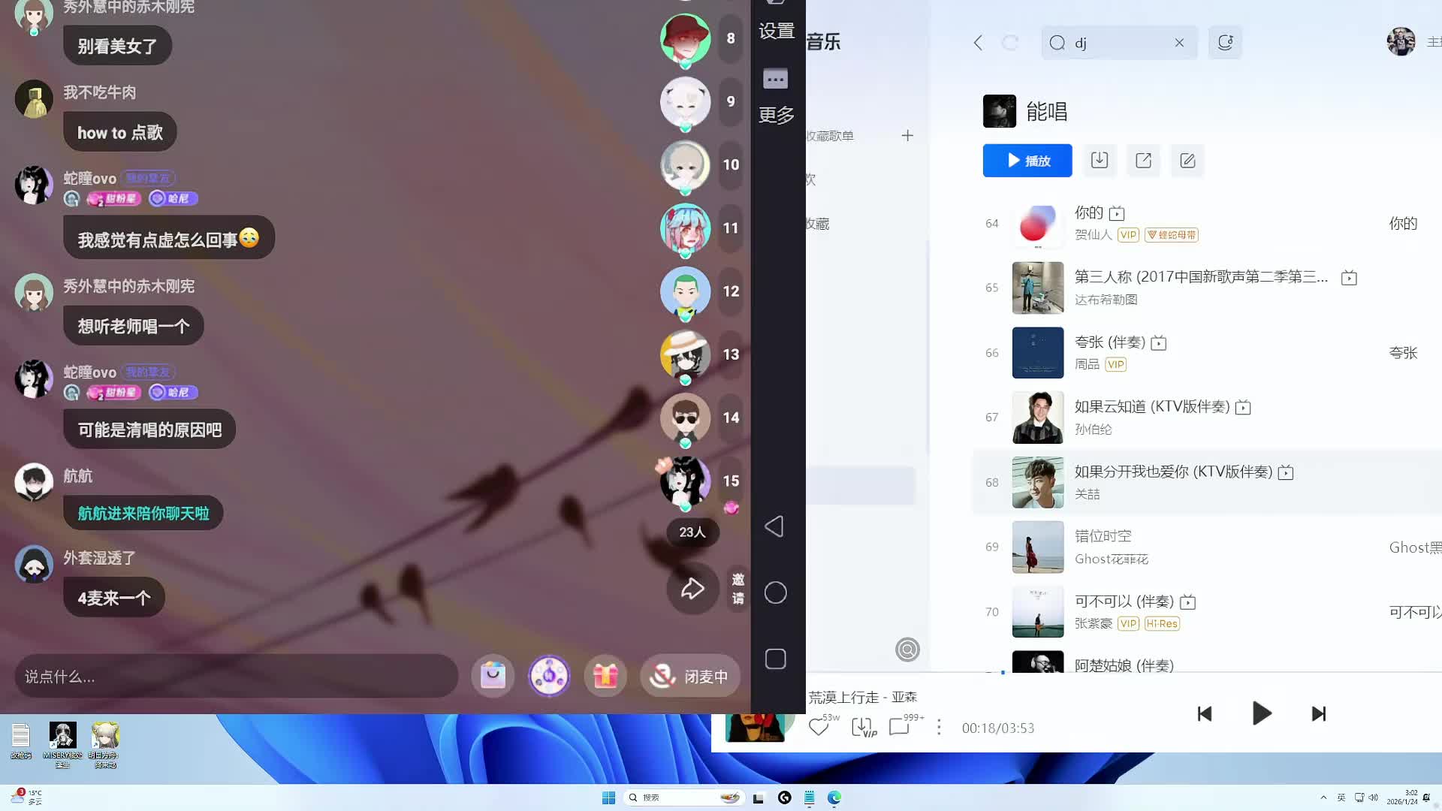The image size is (1442, 811).
Task: Download the current song via VIP icon
Action: [x=862, y=727]
